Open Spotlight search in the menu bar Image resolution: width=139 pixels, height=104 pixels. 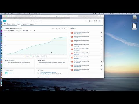(134, 14)
